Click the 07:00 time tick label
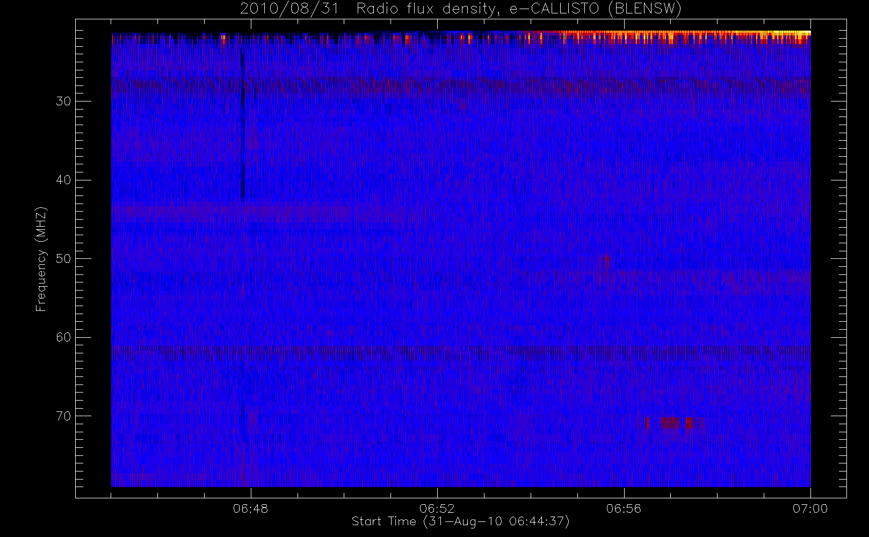This screenshot has height=537, width=869. coord(810,508)
